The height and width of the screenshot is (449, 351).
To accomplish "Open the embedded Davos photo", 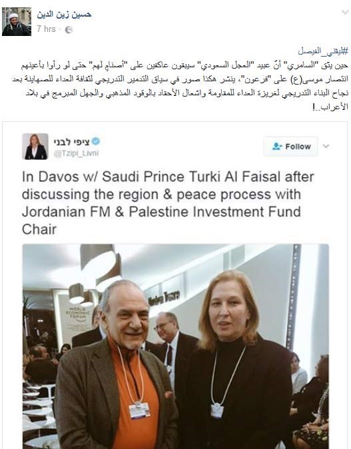I will 176,346.
